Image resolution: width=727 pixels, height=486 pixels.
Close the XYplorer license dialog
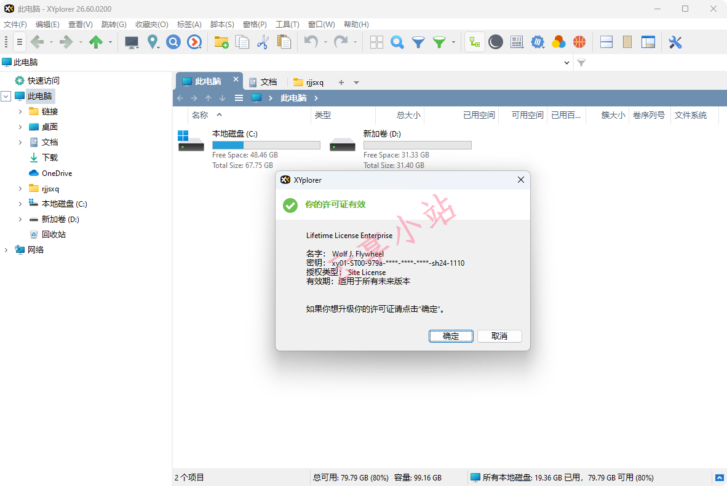pos(521,180)
